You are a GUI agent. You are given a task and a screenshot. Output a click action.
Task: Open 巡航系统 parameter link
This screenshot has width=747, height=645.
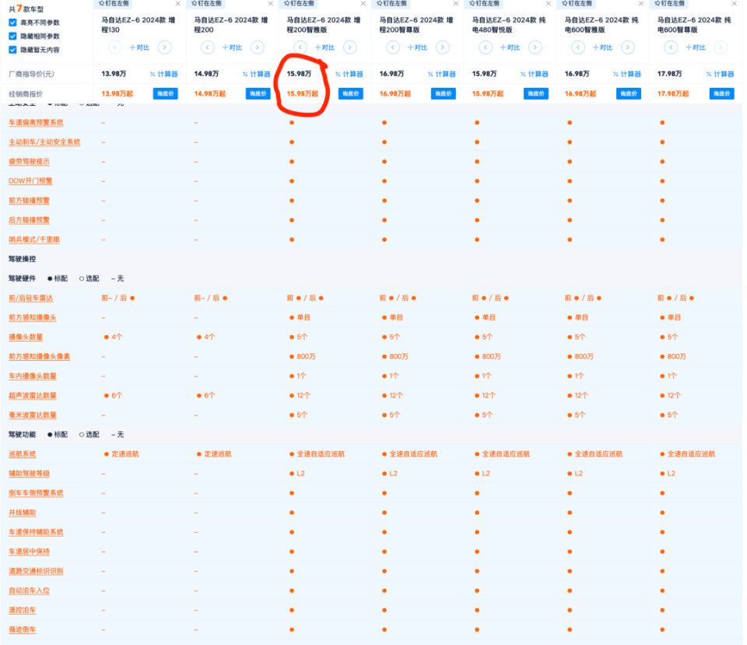click(x=23, y=454)
